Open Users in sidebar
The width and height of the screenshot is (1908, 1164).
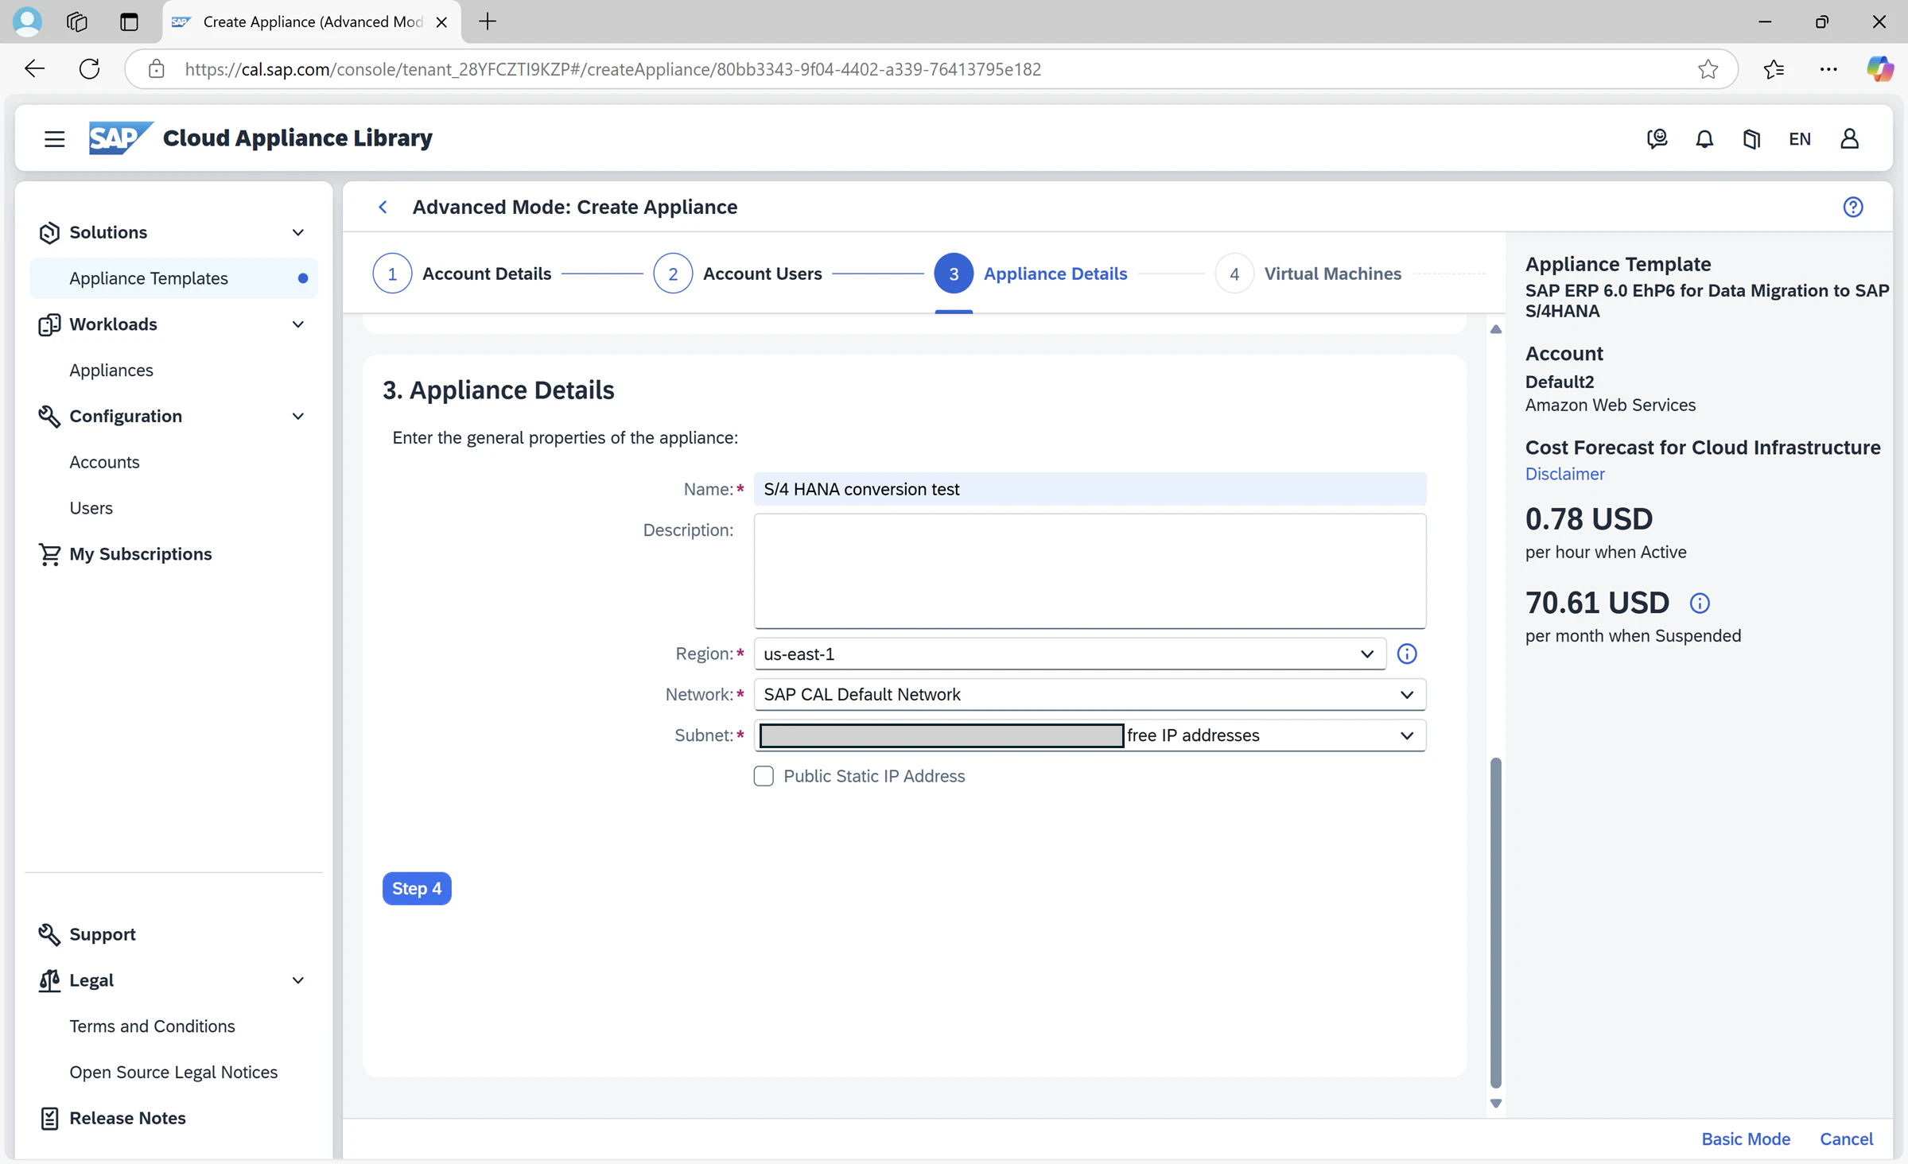pos(91,507)
